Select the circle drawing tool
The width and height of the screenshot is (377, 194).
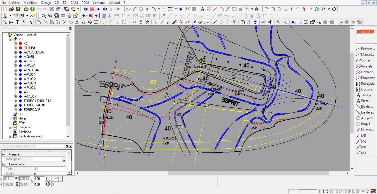coord(141,9)
